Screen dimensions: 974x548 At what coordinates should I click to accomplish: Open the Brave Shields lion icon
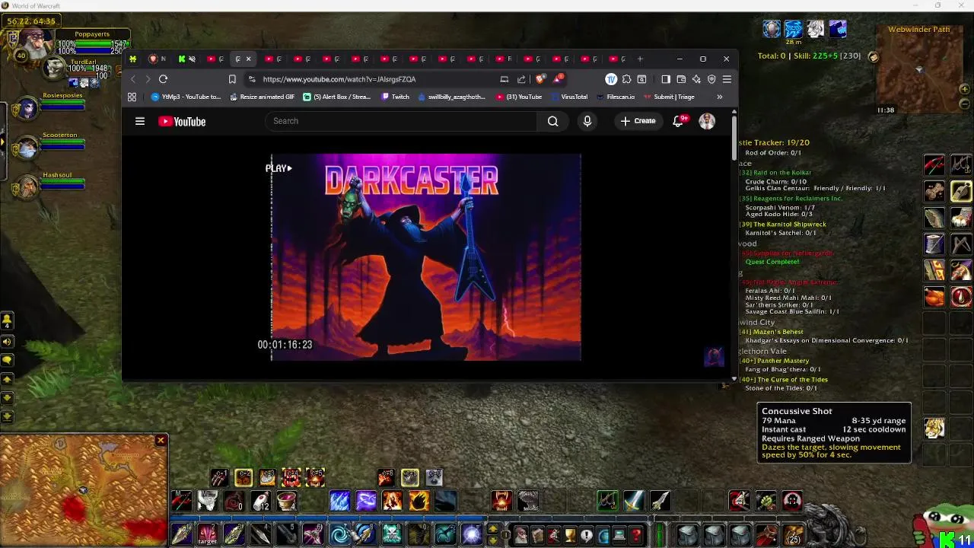[x=541, y=79]
